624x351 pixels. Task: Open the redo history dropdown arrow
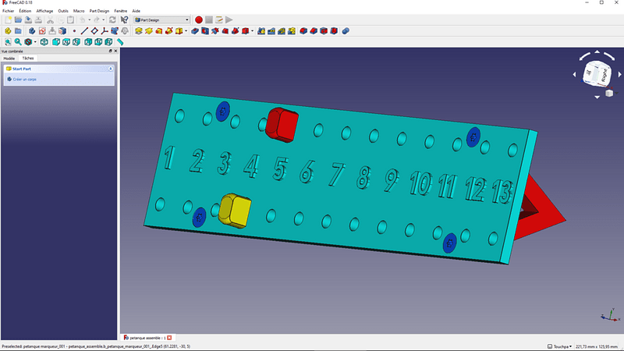click(x=104, y=20)
